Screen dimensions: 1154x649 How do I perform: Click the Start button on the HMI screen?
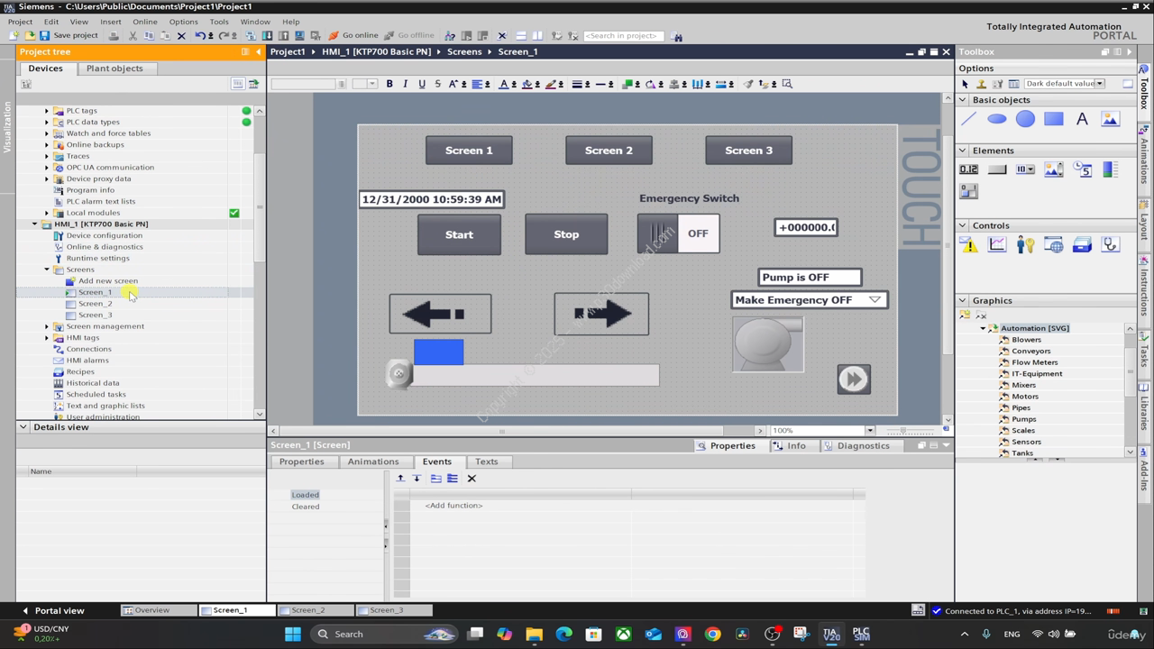(x=459, y=234)
